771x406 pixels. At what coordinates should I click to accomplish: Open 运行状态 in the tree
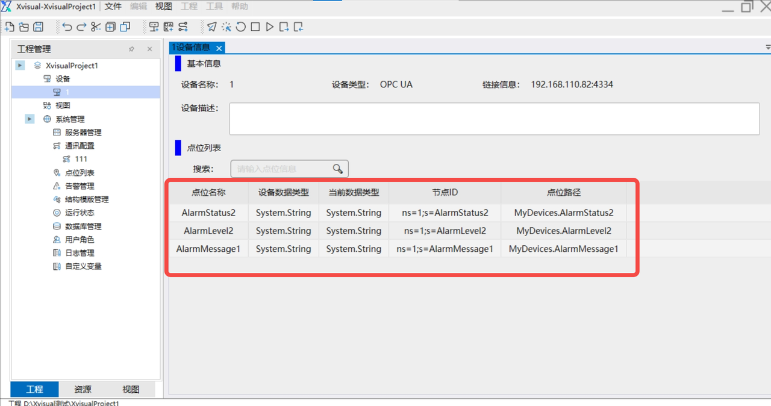80,213
